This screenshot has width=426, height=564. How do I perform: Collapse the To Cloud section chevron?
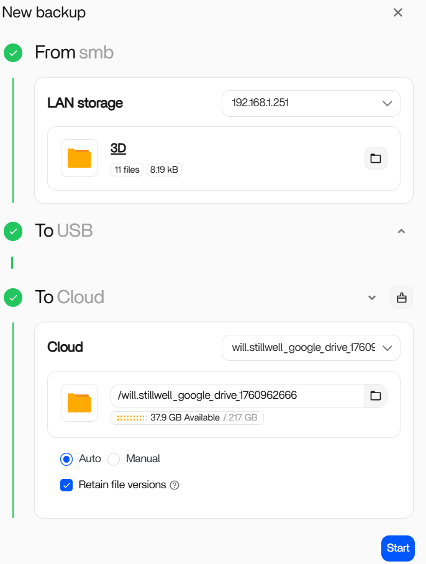click(x=372, y=298)
